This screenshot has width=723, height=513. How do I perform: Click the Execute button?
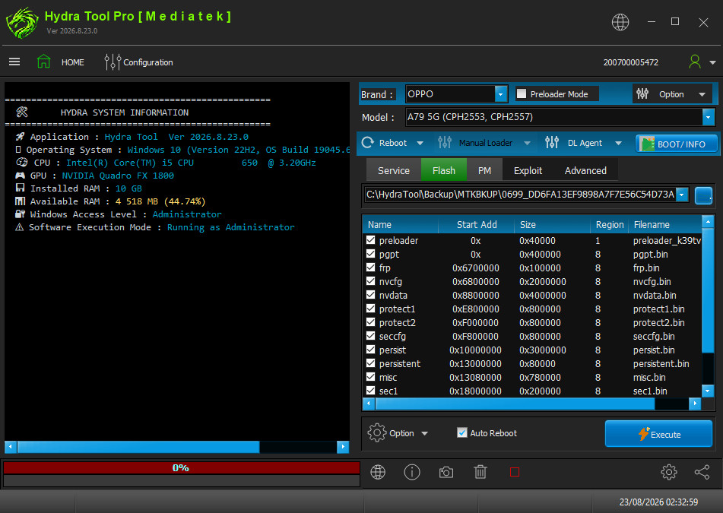point(658,434)
